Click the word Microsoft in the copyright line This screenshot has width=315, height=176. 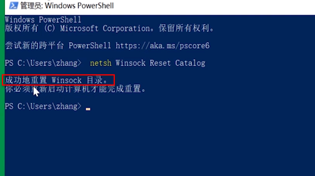tap(79, 28)
